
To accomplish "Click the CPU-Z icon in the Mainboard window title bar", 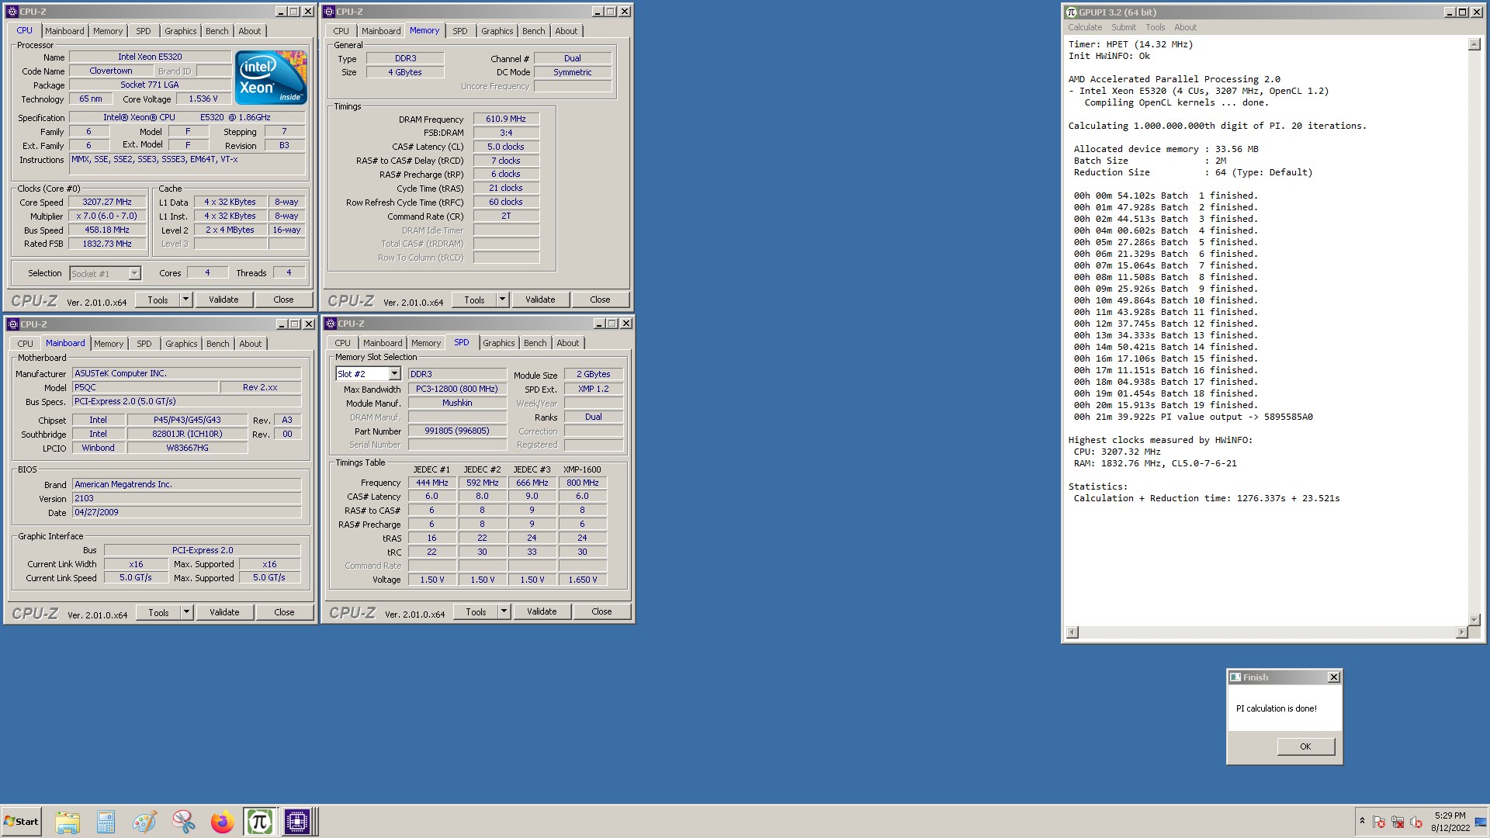I will pos(12,324).
